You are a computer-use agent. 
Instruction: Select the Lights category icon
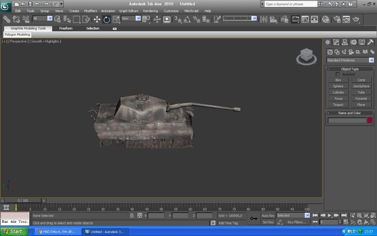tap(344, 52)
